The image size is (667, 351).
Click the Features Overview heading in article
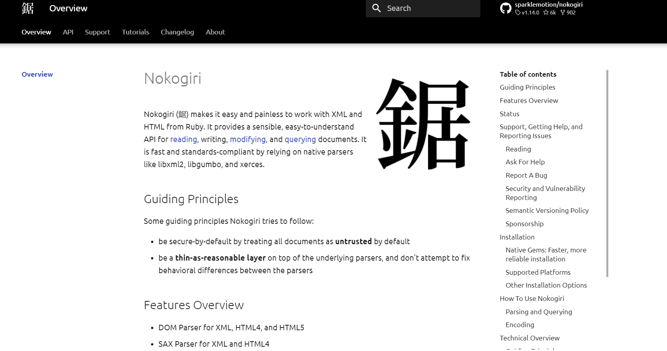(x=194, y=305)
